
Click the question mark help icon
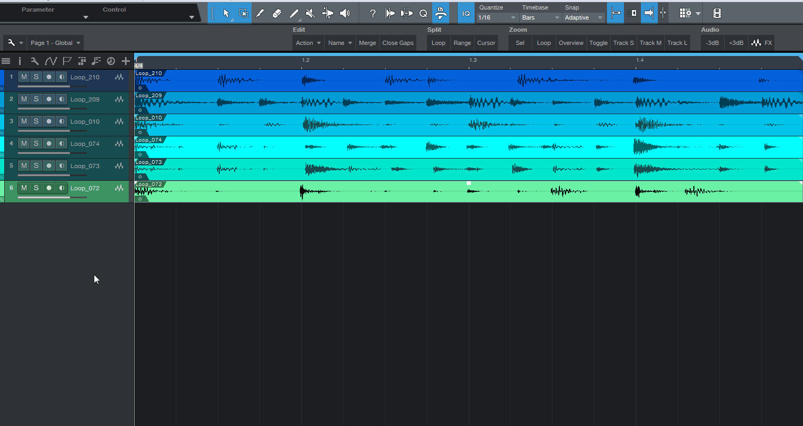(x=373, y=13)
